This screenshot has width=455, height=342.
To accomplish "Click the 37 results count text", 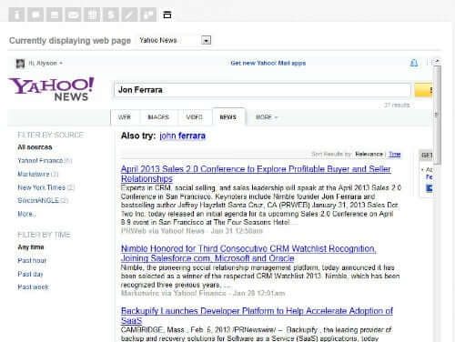I will coord(397,106).
